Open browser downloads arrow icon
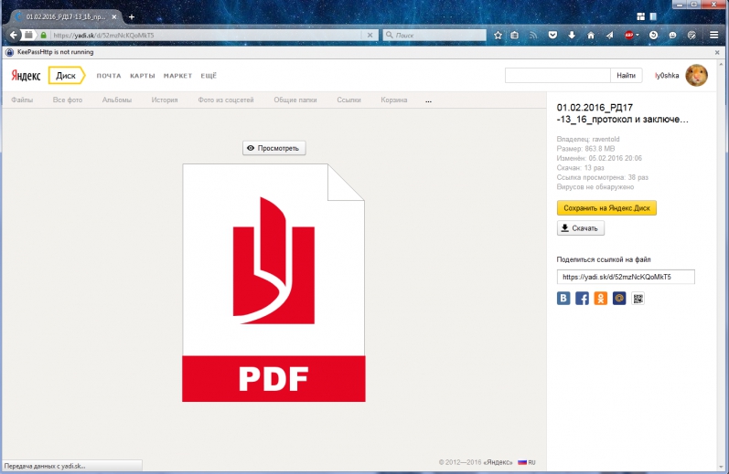 [x=572, y=35]
